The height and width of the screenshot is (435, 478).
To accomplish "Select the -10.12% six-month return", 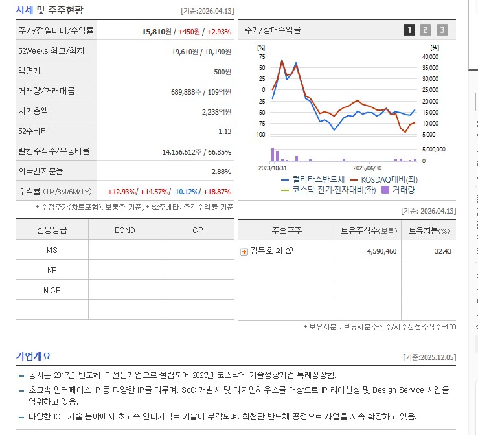I will point(186,192).
